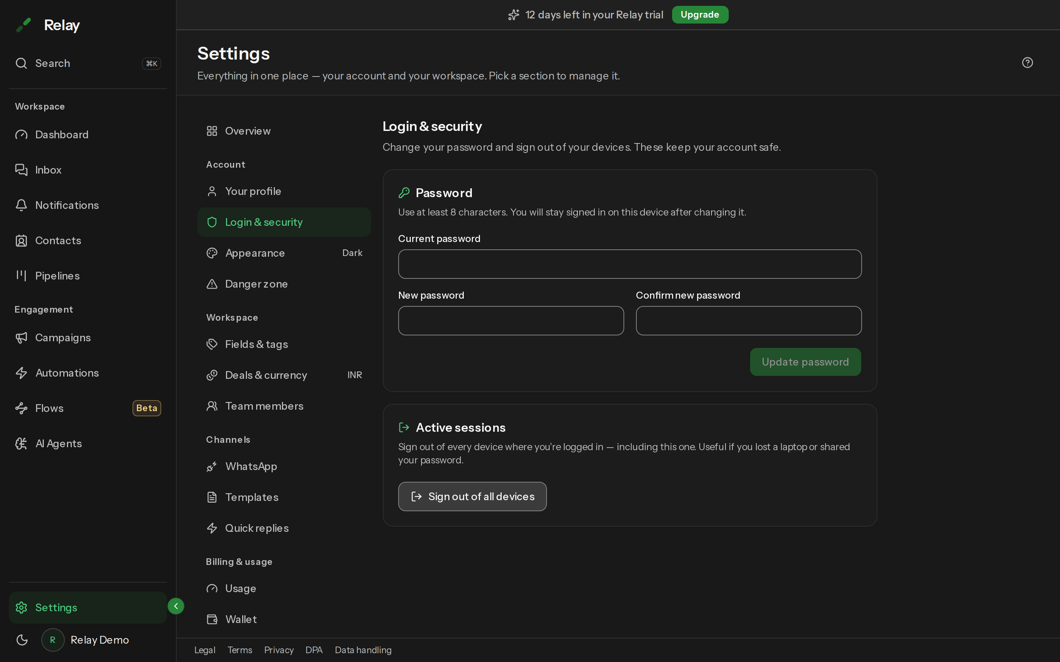
Task: Click the WhatsApp plug icon
Action: click(x=212, y=466)
